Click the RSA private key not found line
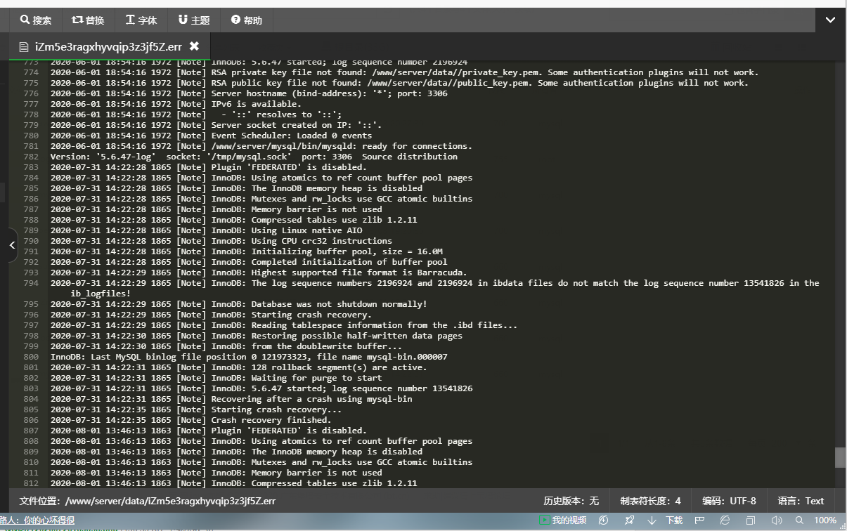Screen dimensions: 847x531 point(404,72)
